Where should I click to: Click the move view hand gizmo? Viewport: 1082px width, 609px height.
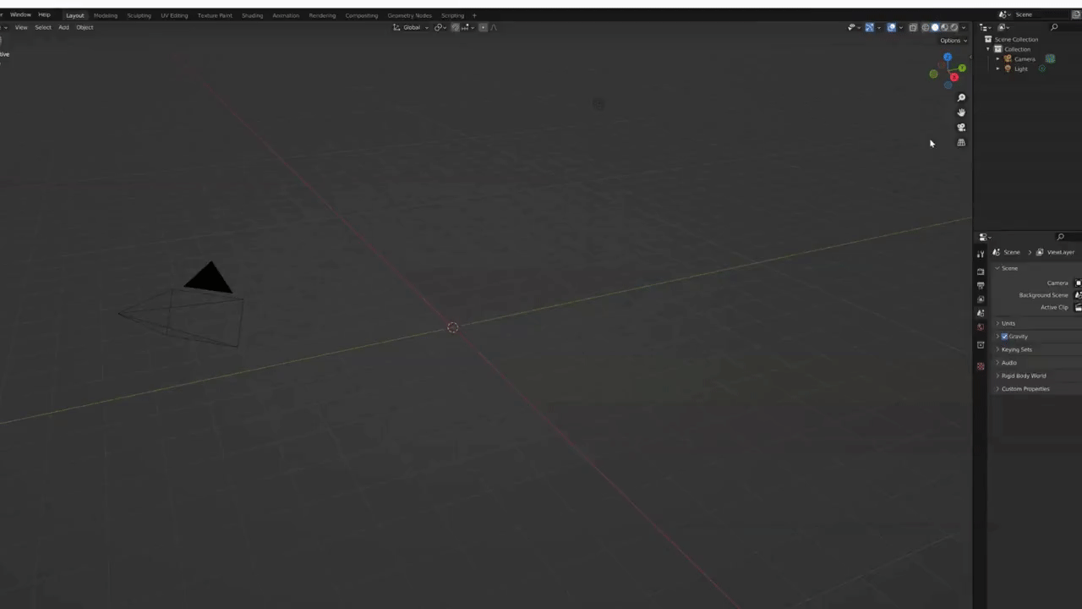961,112
